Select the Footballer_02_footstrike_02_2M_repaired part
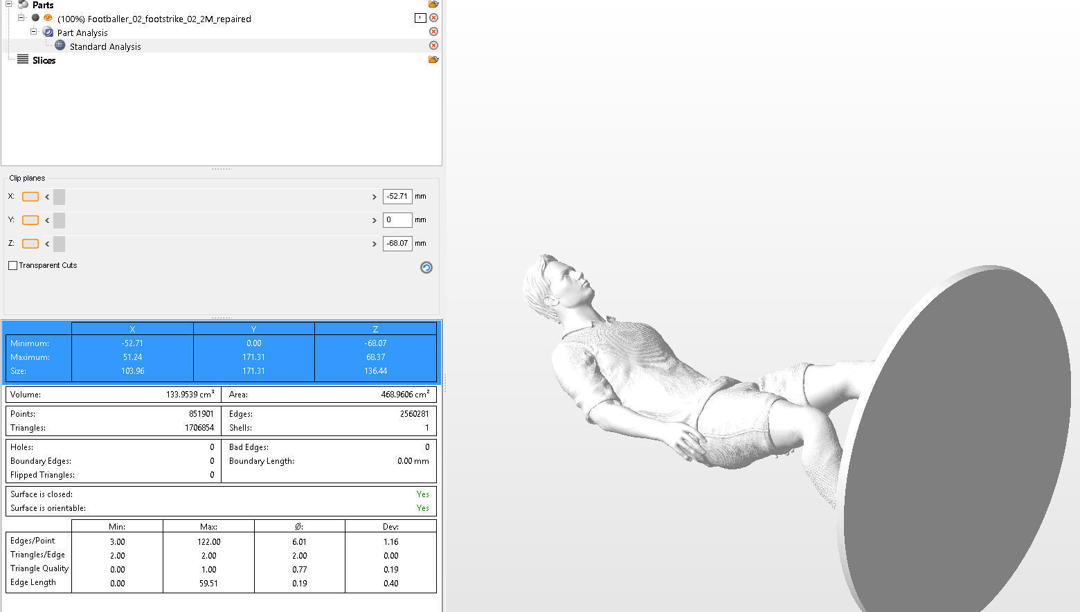Image resolution: width=1080 pixels, height=612 pixels. click(154, 19)
